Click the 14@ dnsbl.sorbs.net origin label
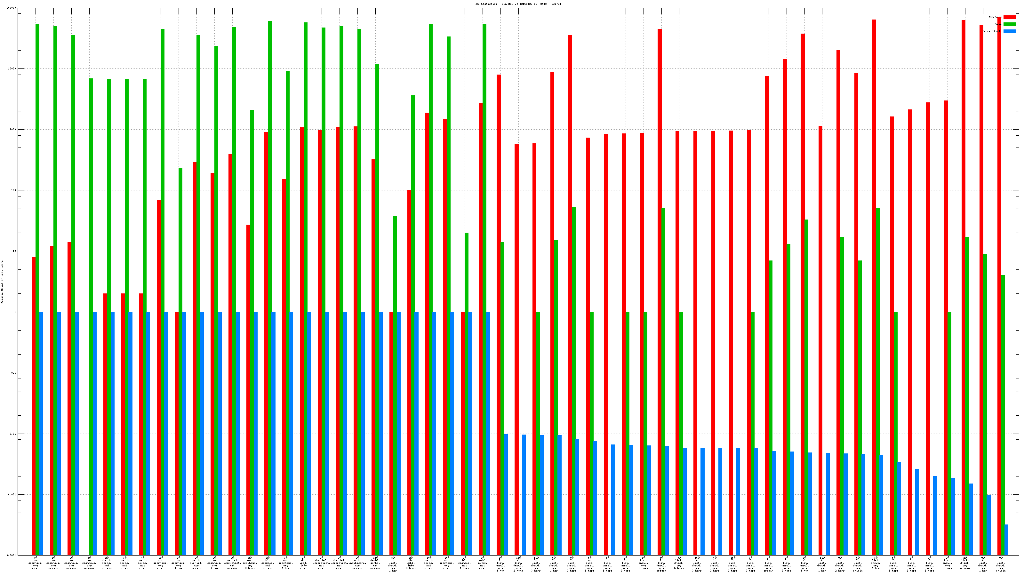The image size is (1024, 576). pyautogui.click(x=375, y=563)
